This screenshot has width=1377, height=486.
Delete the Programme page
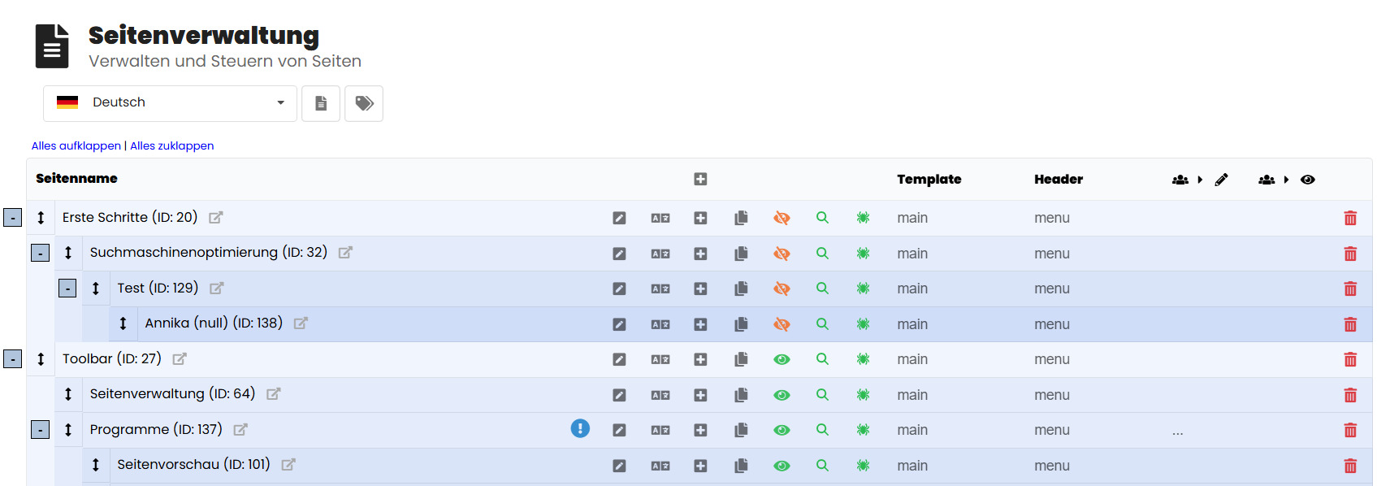(x=1350, y=430)
